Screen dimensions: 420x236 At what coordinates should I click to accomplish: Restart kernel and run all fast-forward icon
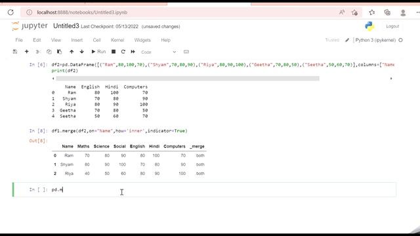(x=133, y=52)
